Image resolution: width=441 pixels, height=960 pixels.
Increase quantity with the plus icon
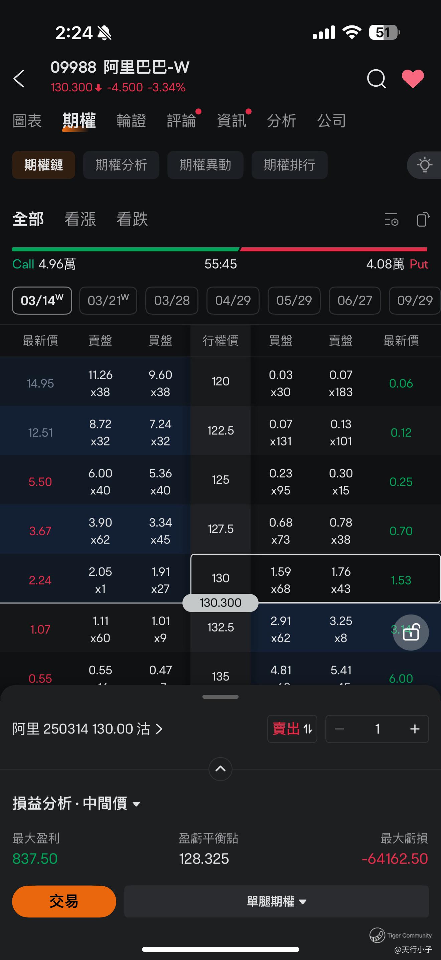click(x=415, y=729)
